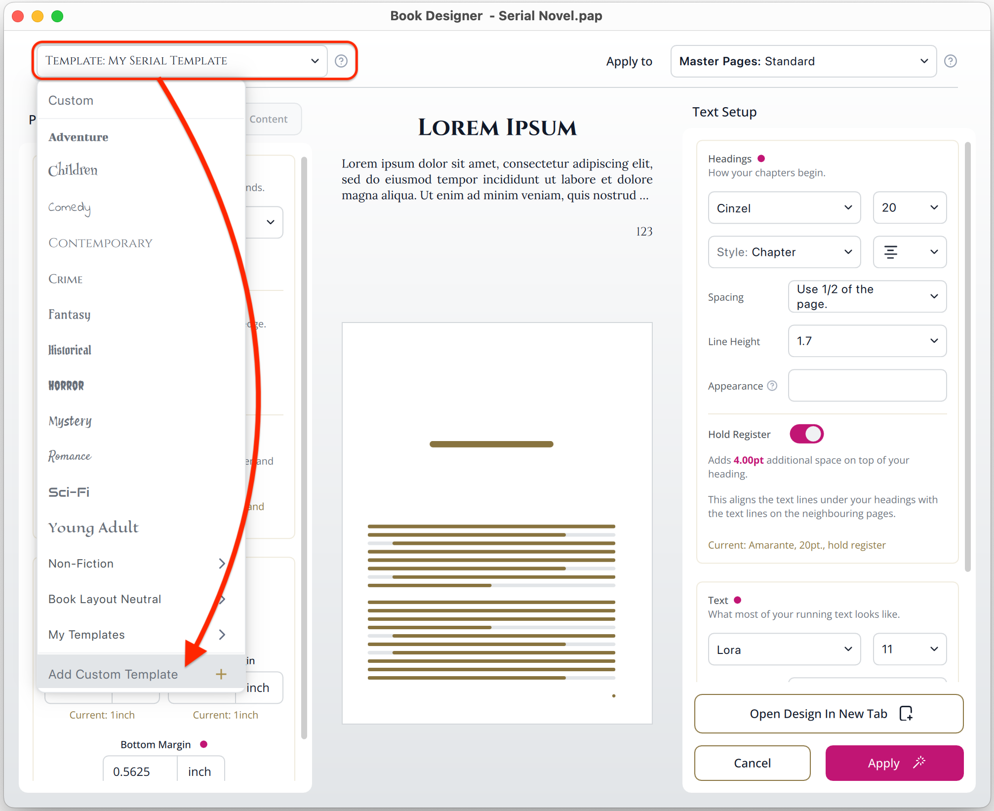Choose the Non-Fiction menu entry
The height and width of the screenshot is (811, 994).
pos(81,564)
